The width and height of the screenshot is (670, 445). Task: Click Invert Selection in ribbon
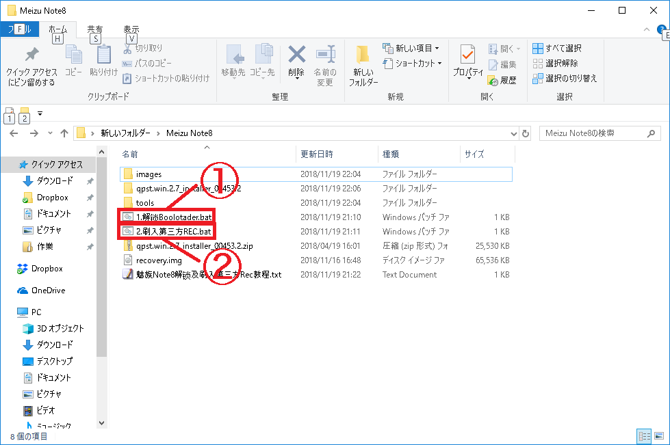(565, 79)
